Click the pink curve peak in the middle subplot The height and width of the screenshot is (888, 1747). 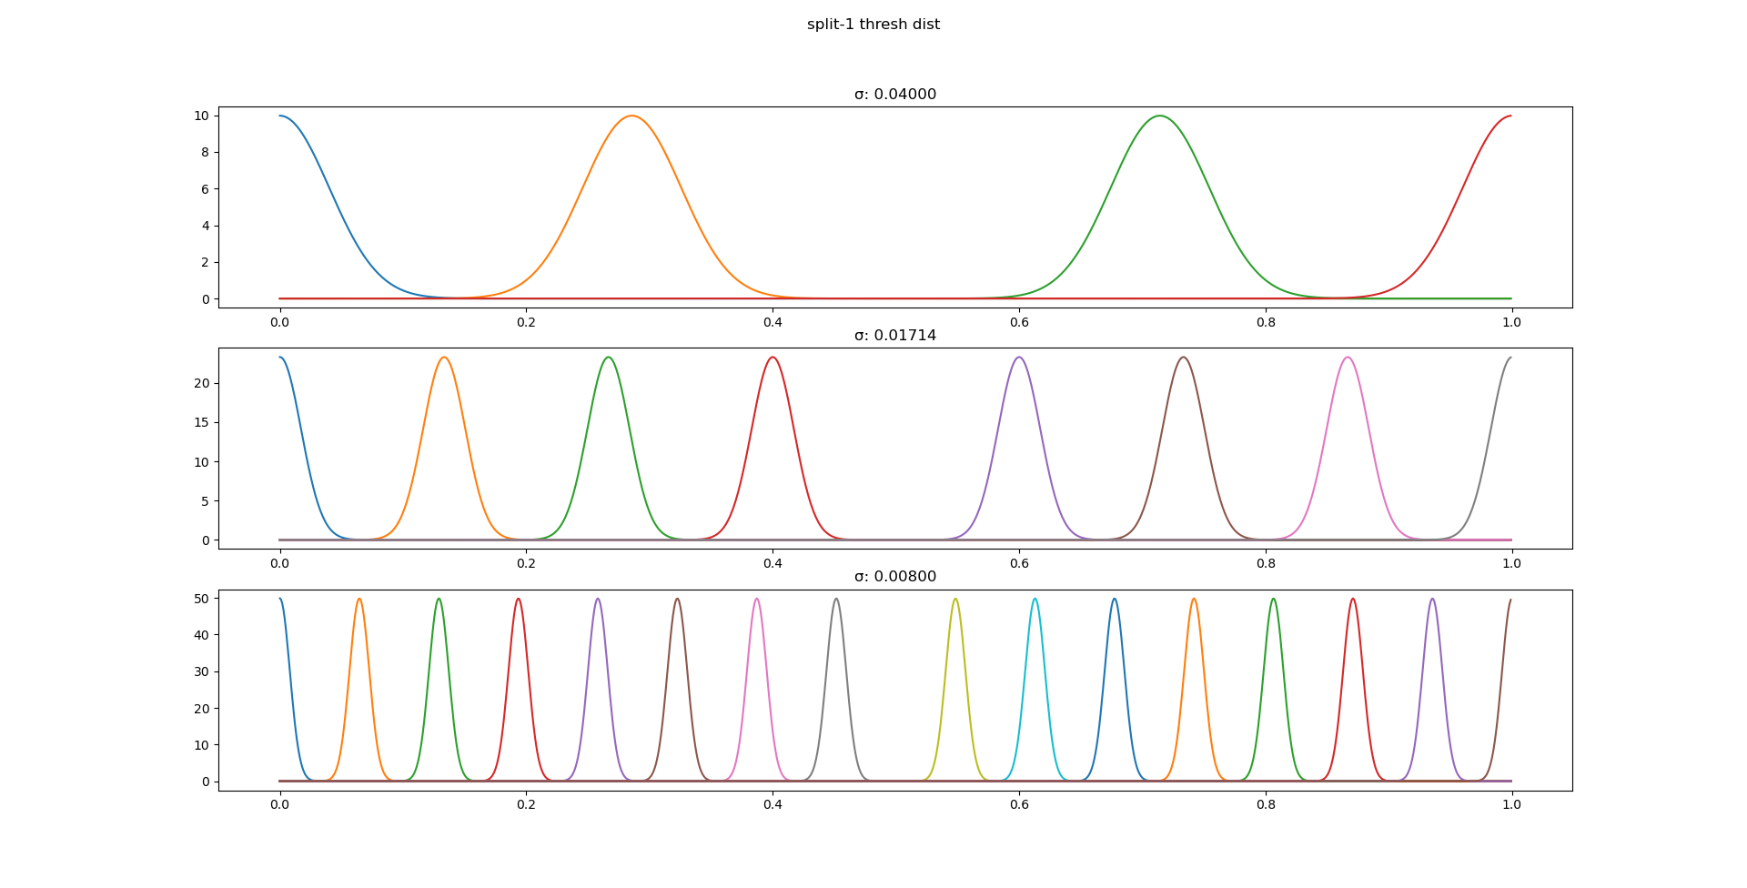tap(1348, 358)
